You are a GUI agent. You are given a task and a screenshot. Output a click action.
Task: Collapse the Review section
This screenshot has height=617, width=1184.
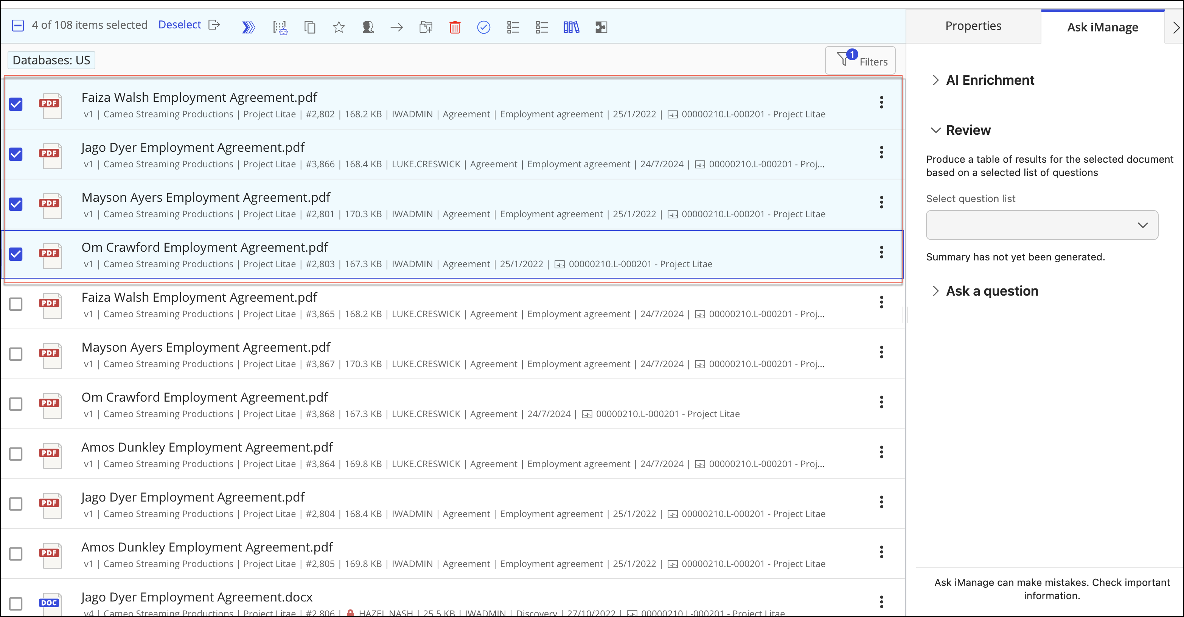(936, 130)
